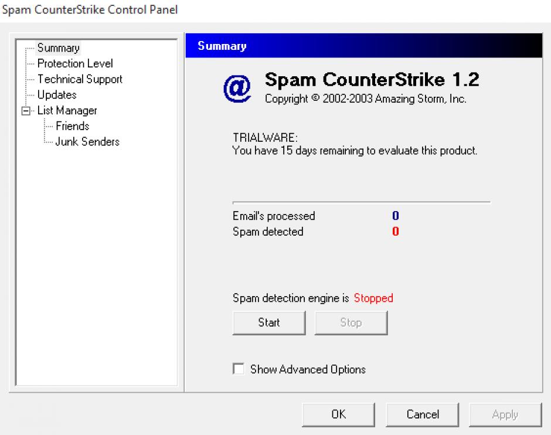Open the Protection Level page
Screen dimensions: 551x435
pyautogui.click(x=75, y=63)
